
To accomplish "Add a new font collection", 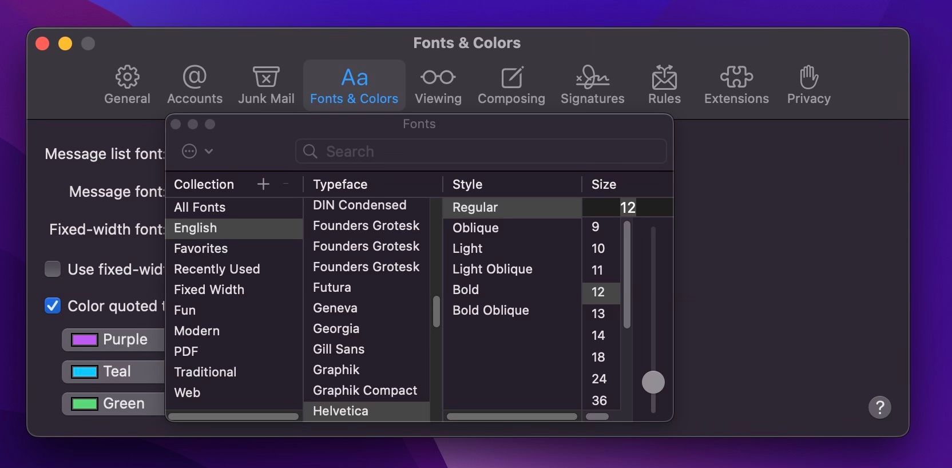I will [263, 184].
